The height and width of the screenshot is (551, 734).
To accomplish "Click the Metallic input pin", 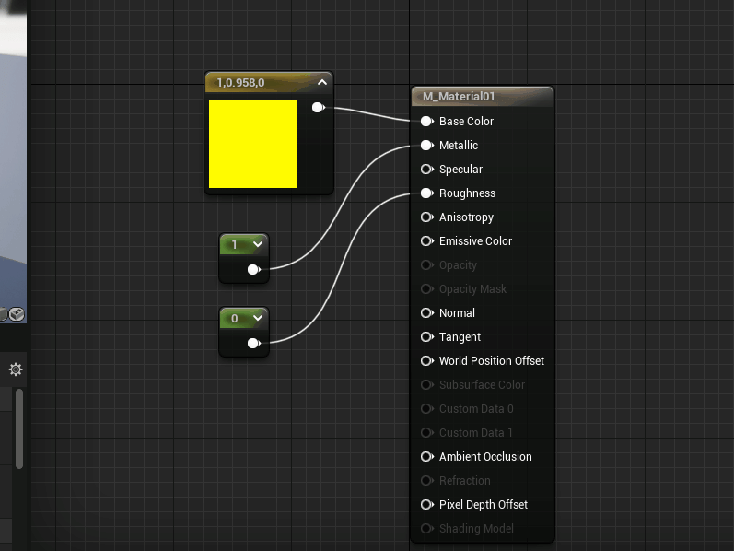I will pyautogui.click(x=427, y=146).
